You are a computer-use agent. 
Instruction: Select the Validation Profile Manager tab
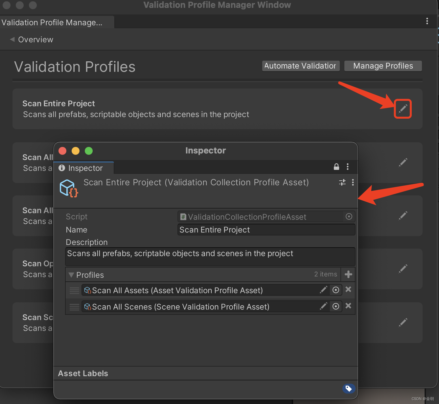tap(57, 22)
